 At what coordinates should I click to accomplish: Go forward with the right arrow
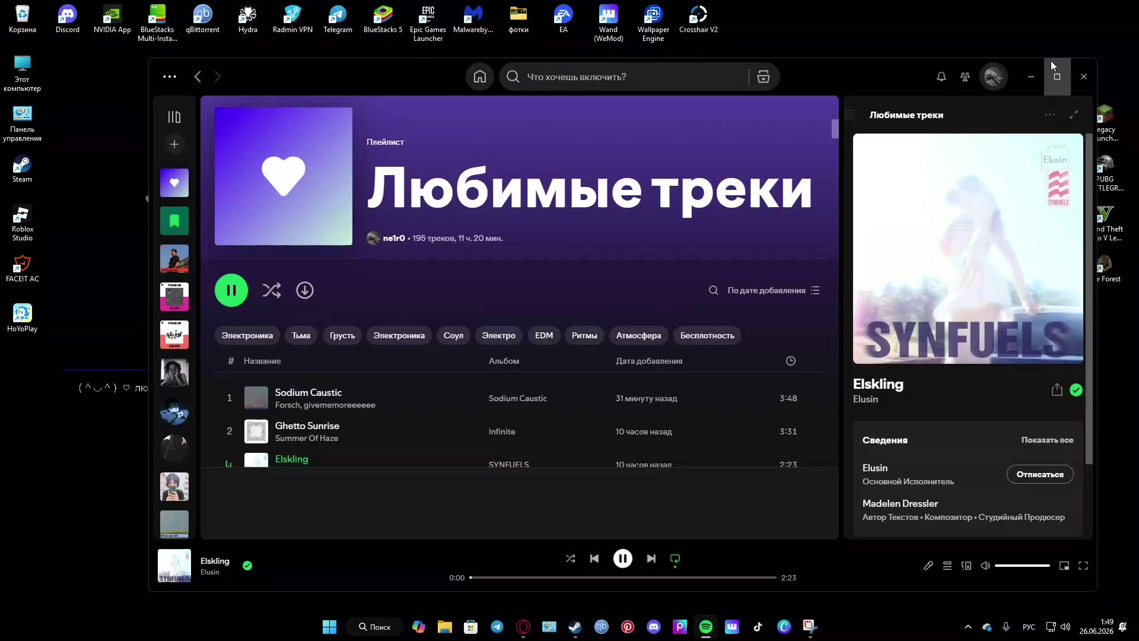[217, 77]
